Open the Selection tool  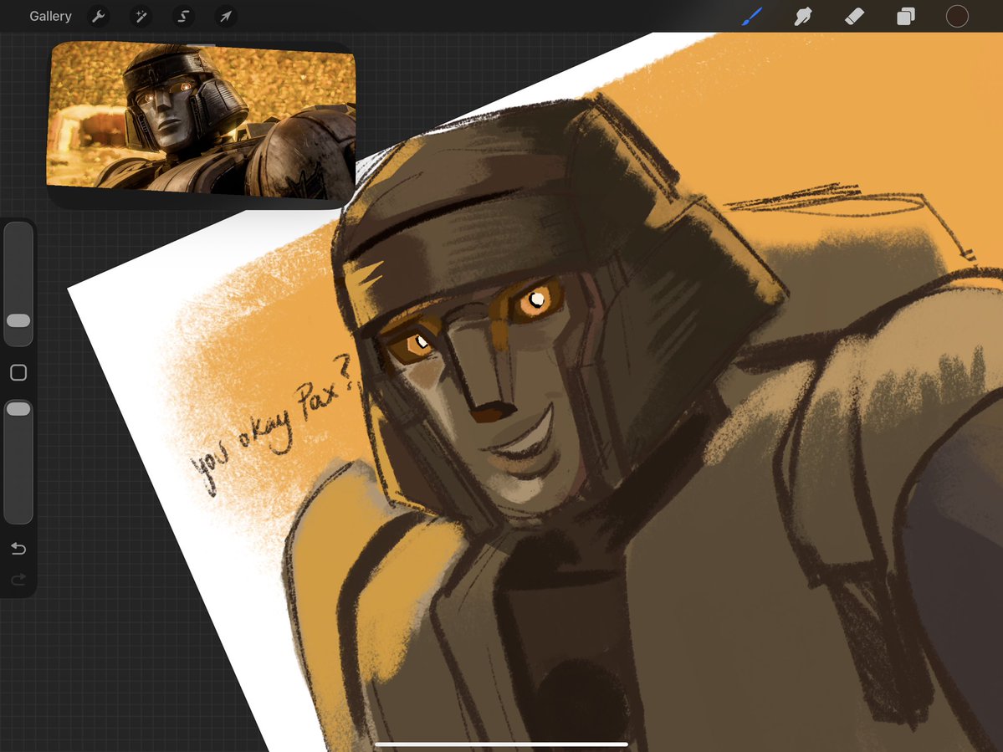point(183,16)
